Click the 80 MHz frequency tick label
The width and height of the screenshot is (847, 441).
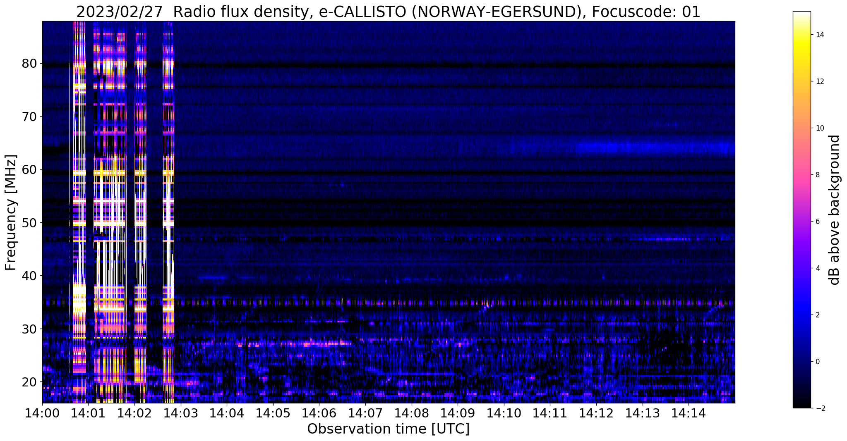click(x=29, y=64)
